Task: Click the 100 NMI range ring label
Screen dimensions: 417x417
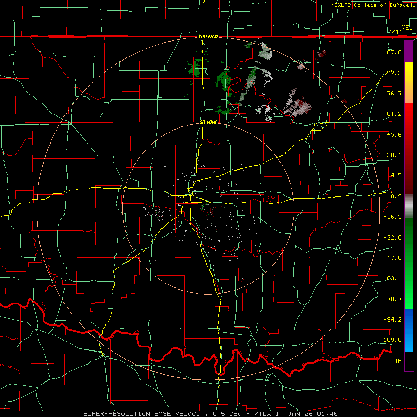Action: coord(208,37)
